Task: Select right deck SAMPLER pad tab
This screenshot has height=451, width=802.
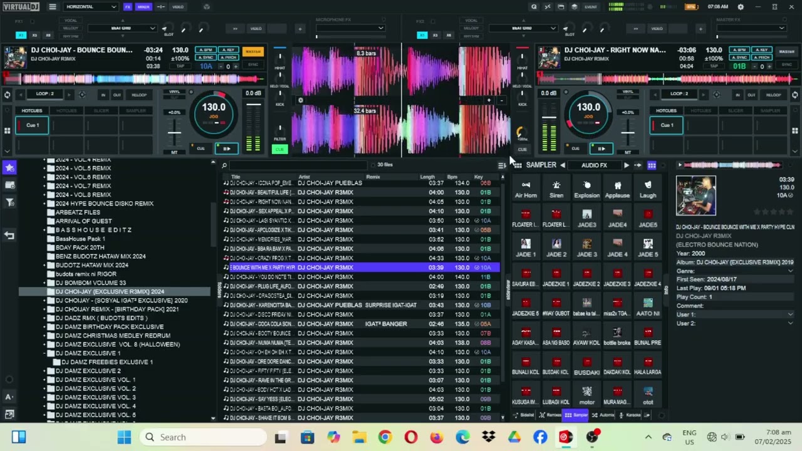Action: (770, 111)
